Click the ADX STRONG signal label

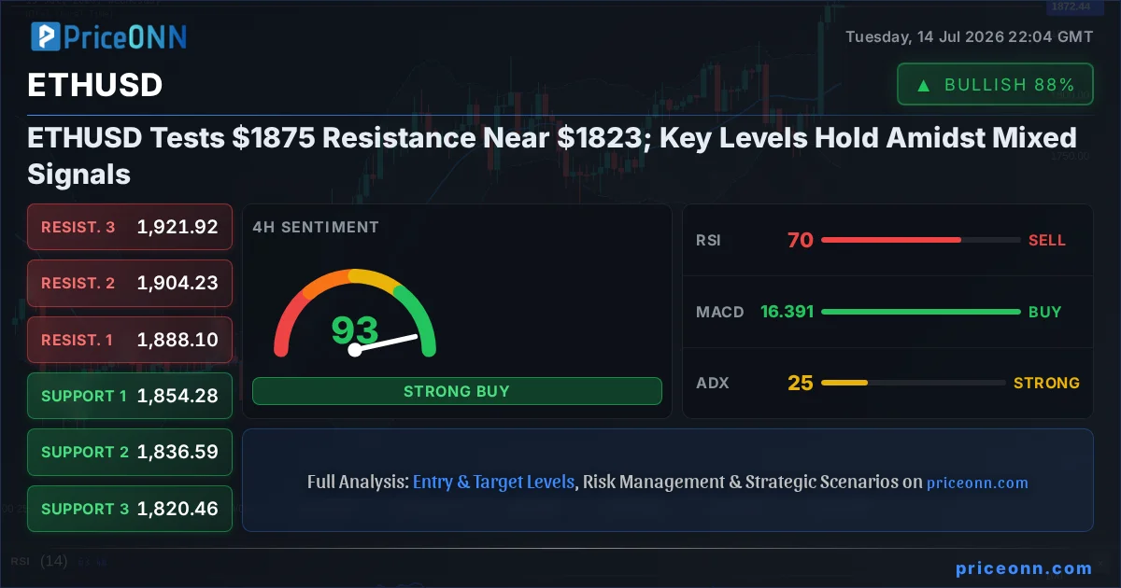(x=1046, y=383)
